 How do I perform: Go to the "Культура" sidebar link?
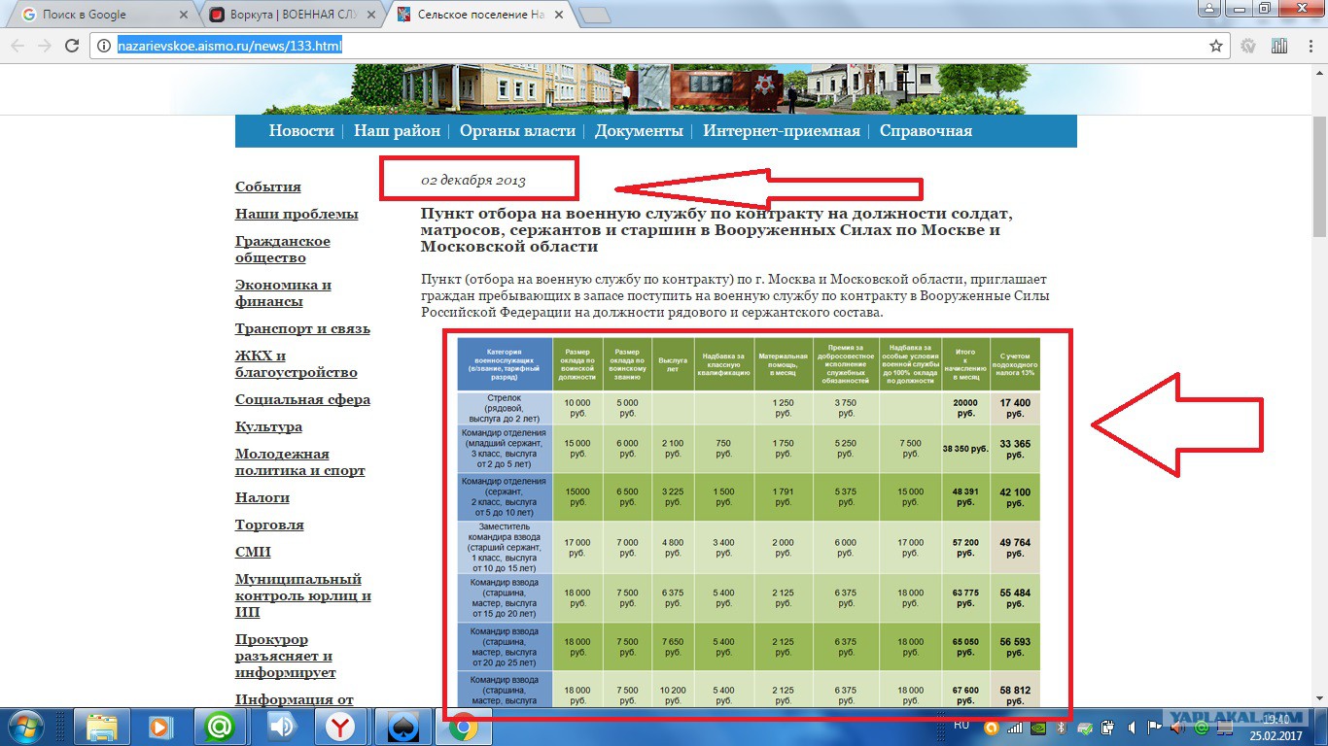point(268,426)
